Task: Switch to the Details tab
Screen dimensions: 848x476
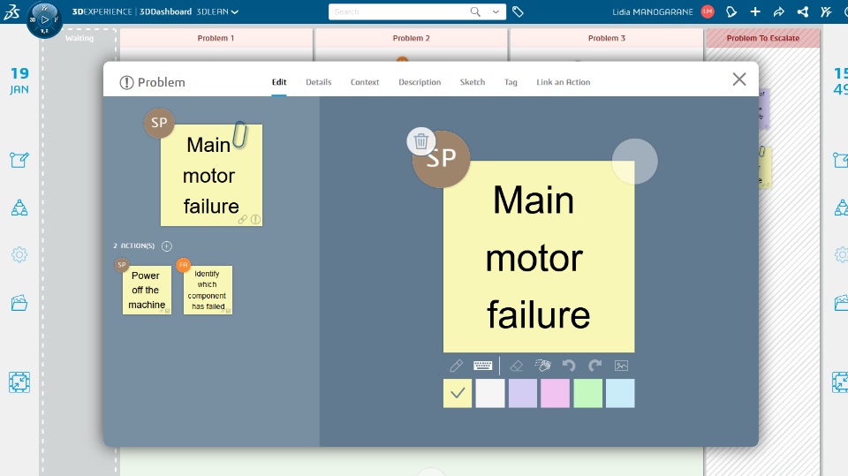Action: [319, 82]
